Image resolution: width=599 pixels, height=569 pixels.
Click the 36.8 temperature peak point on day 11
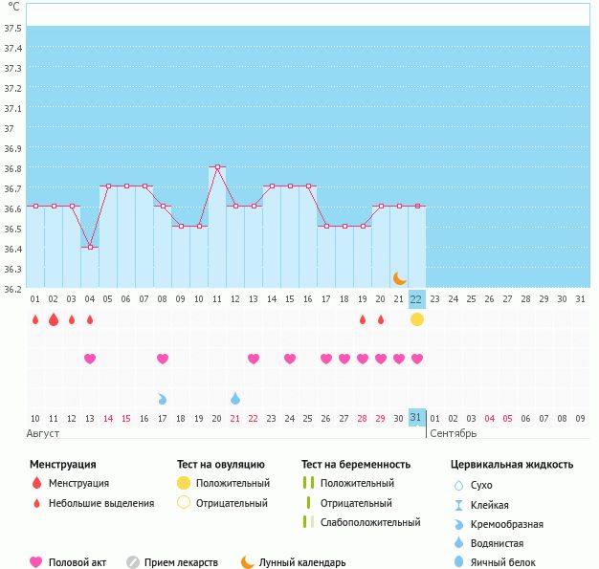[217, 167]
